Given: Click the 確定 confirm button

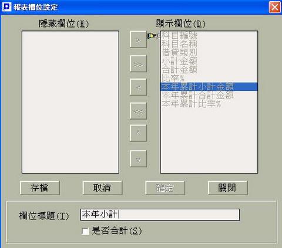Looking at the screenshot, I should coord(165,188).
